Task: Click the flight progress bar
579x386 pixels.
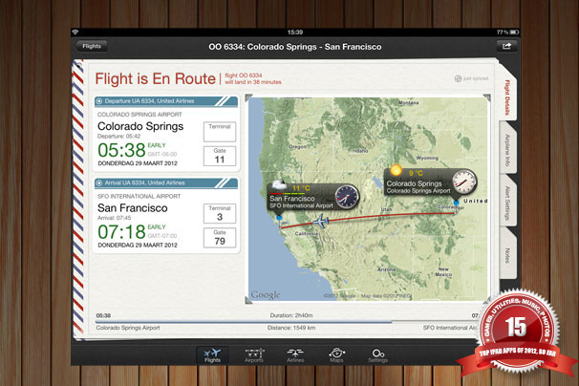Action: [288, 322]
